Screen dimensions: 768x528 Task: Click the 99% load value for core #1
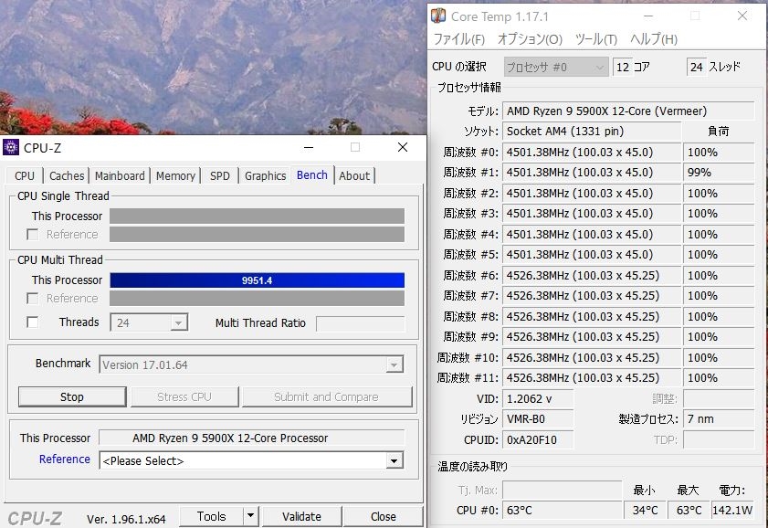pyautogui.click(x=719, y=173)
